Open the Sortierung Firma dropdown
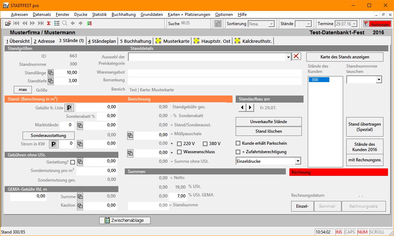394x236 pixels. click(271, 24)
